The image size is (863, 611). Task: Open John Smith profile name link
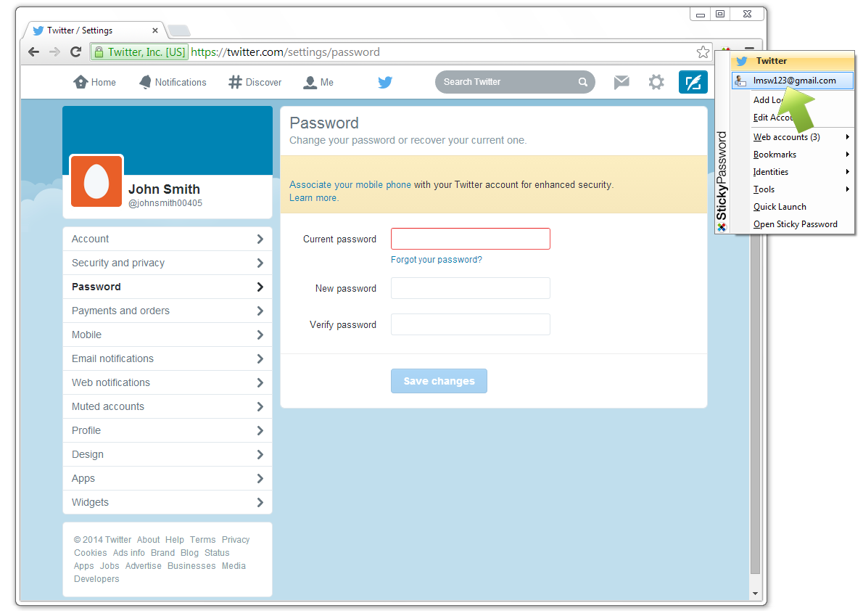tap(164, 189)
